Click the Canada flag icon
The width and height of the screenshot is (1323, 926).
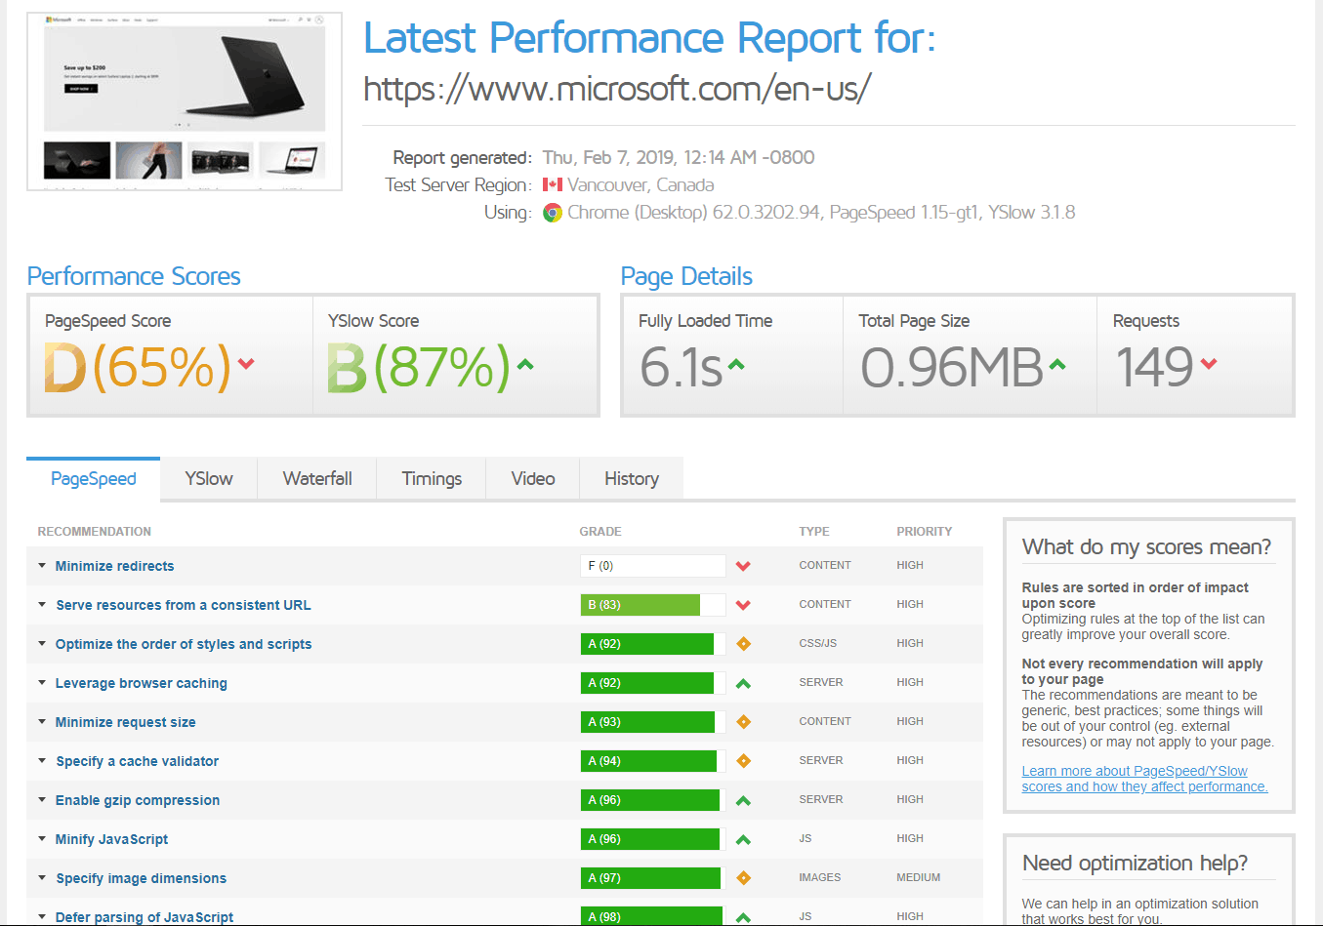point(553,184)
